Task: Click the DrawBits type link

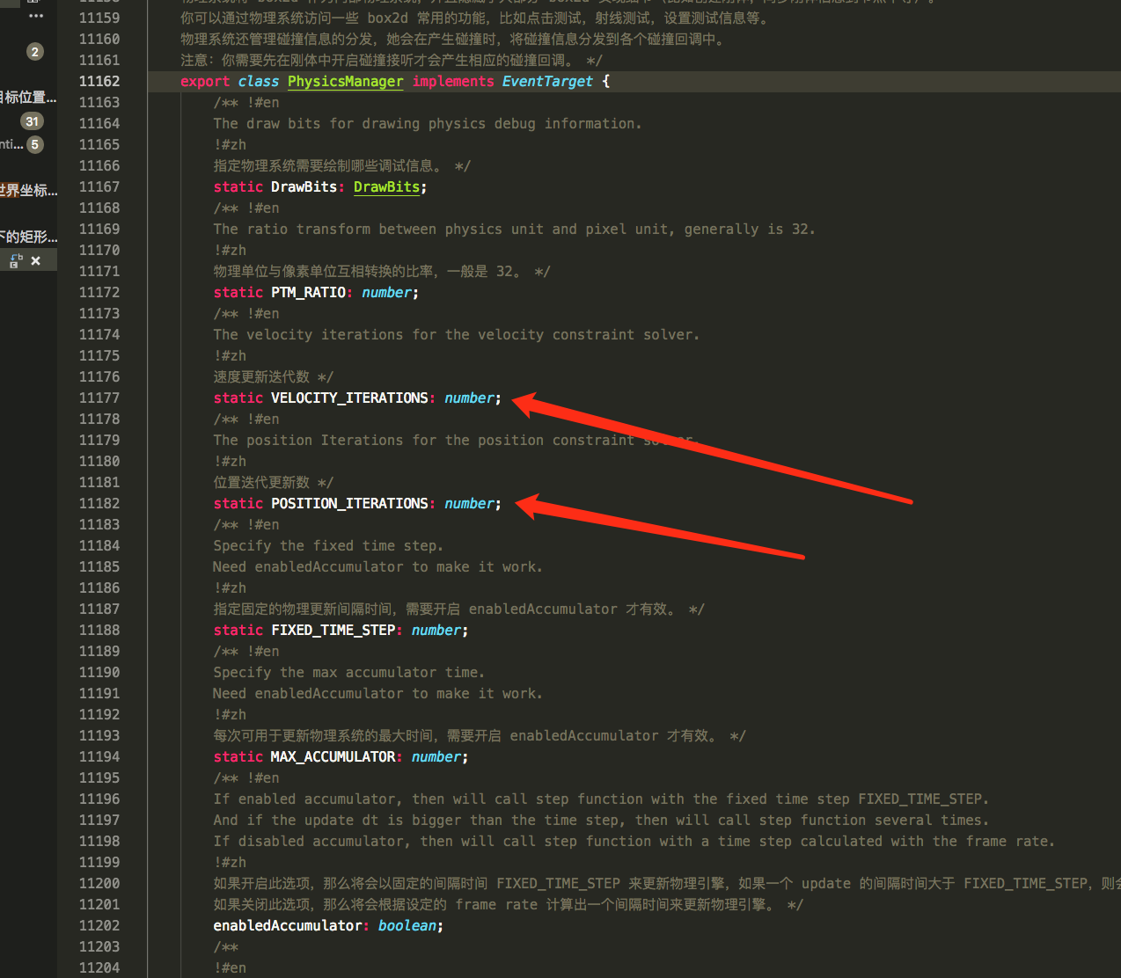Action: tap(386, 186)
